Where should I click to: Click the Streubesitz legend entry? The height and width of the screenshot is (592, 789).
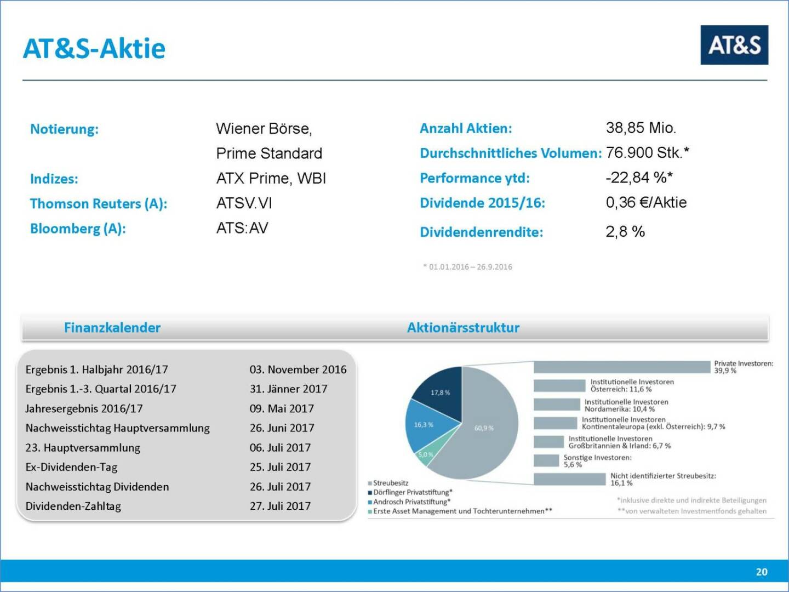click(388, 483)
